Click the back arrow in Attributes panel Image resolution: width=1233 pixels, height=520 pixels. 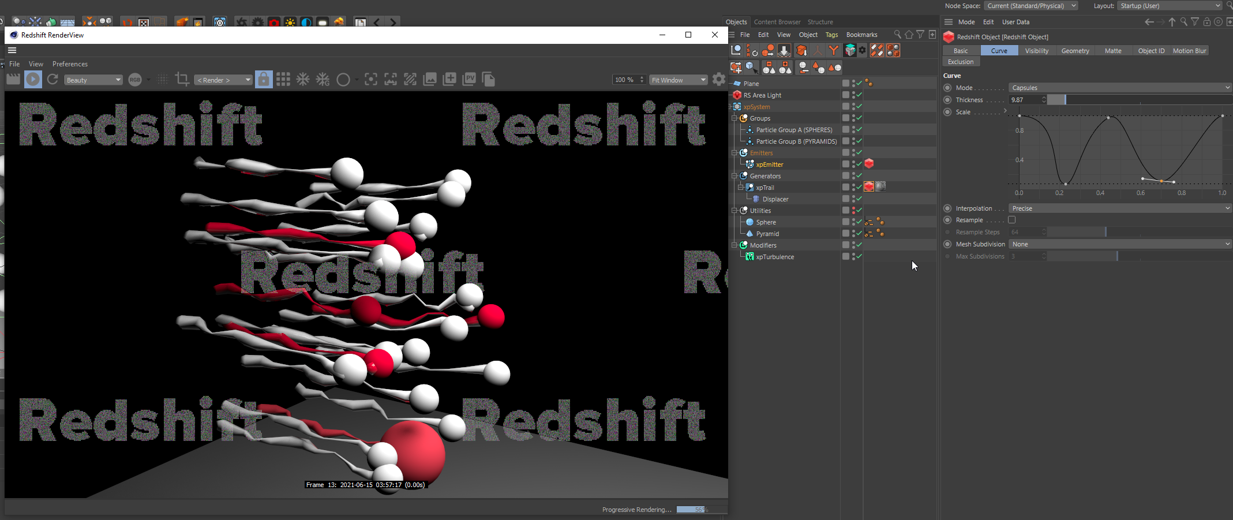click(1149, 22)
